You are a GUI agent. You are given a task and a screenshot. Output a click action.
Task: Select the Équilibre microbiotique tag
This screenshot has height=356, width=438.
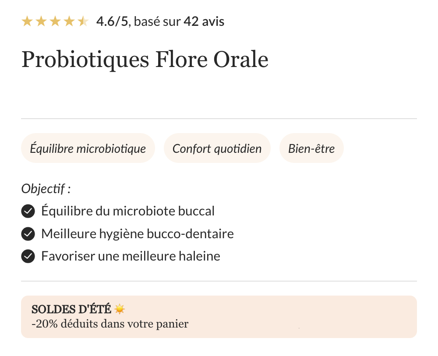click(88, 148)
